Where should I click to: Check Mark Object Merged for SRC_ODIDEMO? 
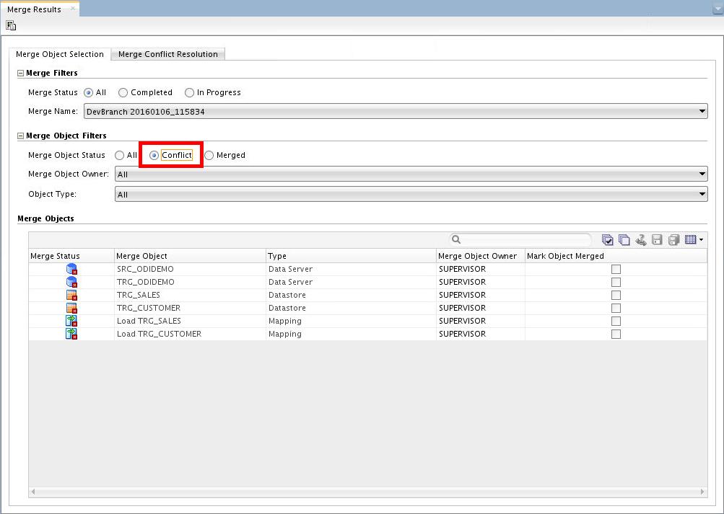pos(616,269)
